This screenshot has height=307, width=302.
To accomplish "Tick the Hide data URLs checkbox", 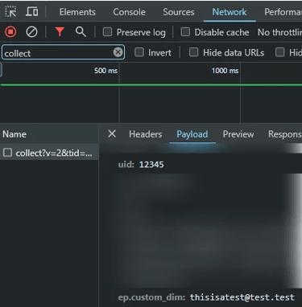I will tap(194, 52).
